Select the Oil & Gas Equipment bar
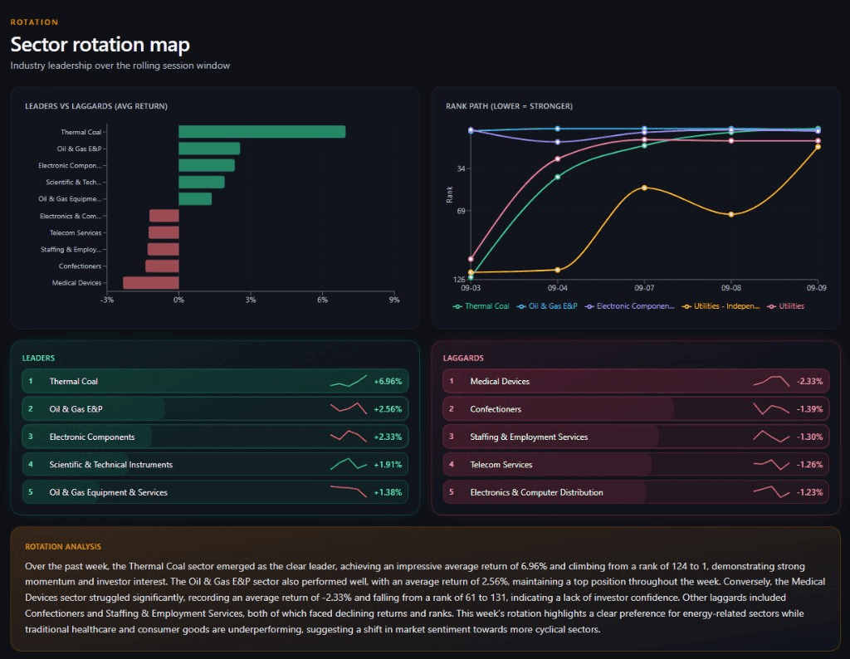Image resolution: width=850 pixels, height=659 pixels. click(195, 199)
